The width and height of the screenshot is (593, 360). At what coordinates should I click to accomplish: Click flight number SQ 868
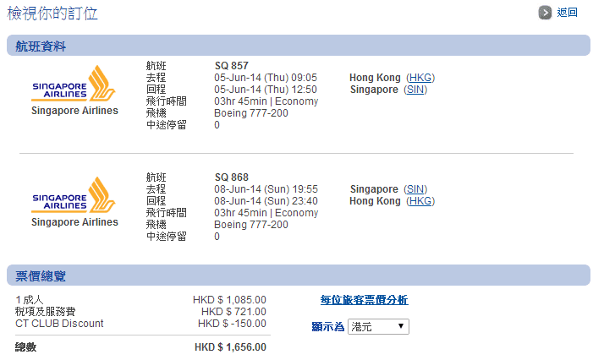tap(232, 177)
